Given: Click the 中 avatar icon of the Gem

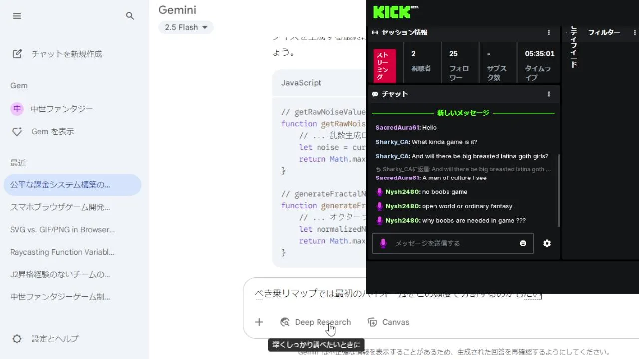Looking at the screenshot, I should (17, 109).
